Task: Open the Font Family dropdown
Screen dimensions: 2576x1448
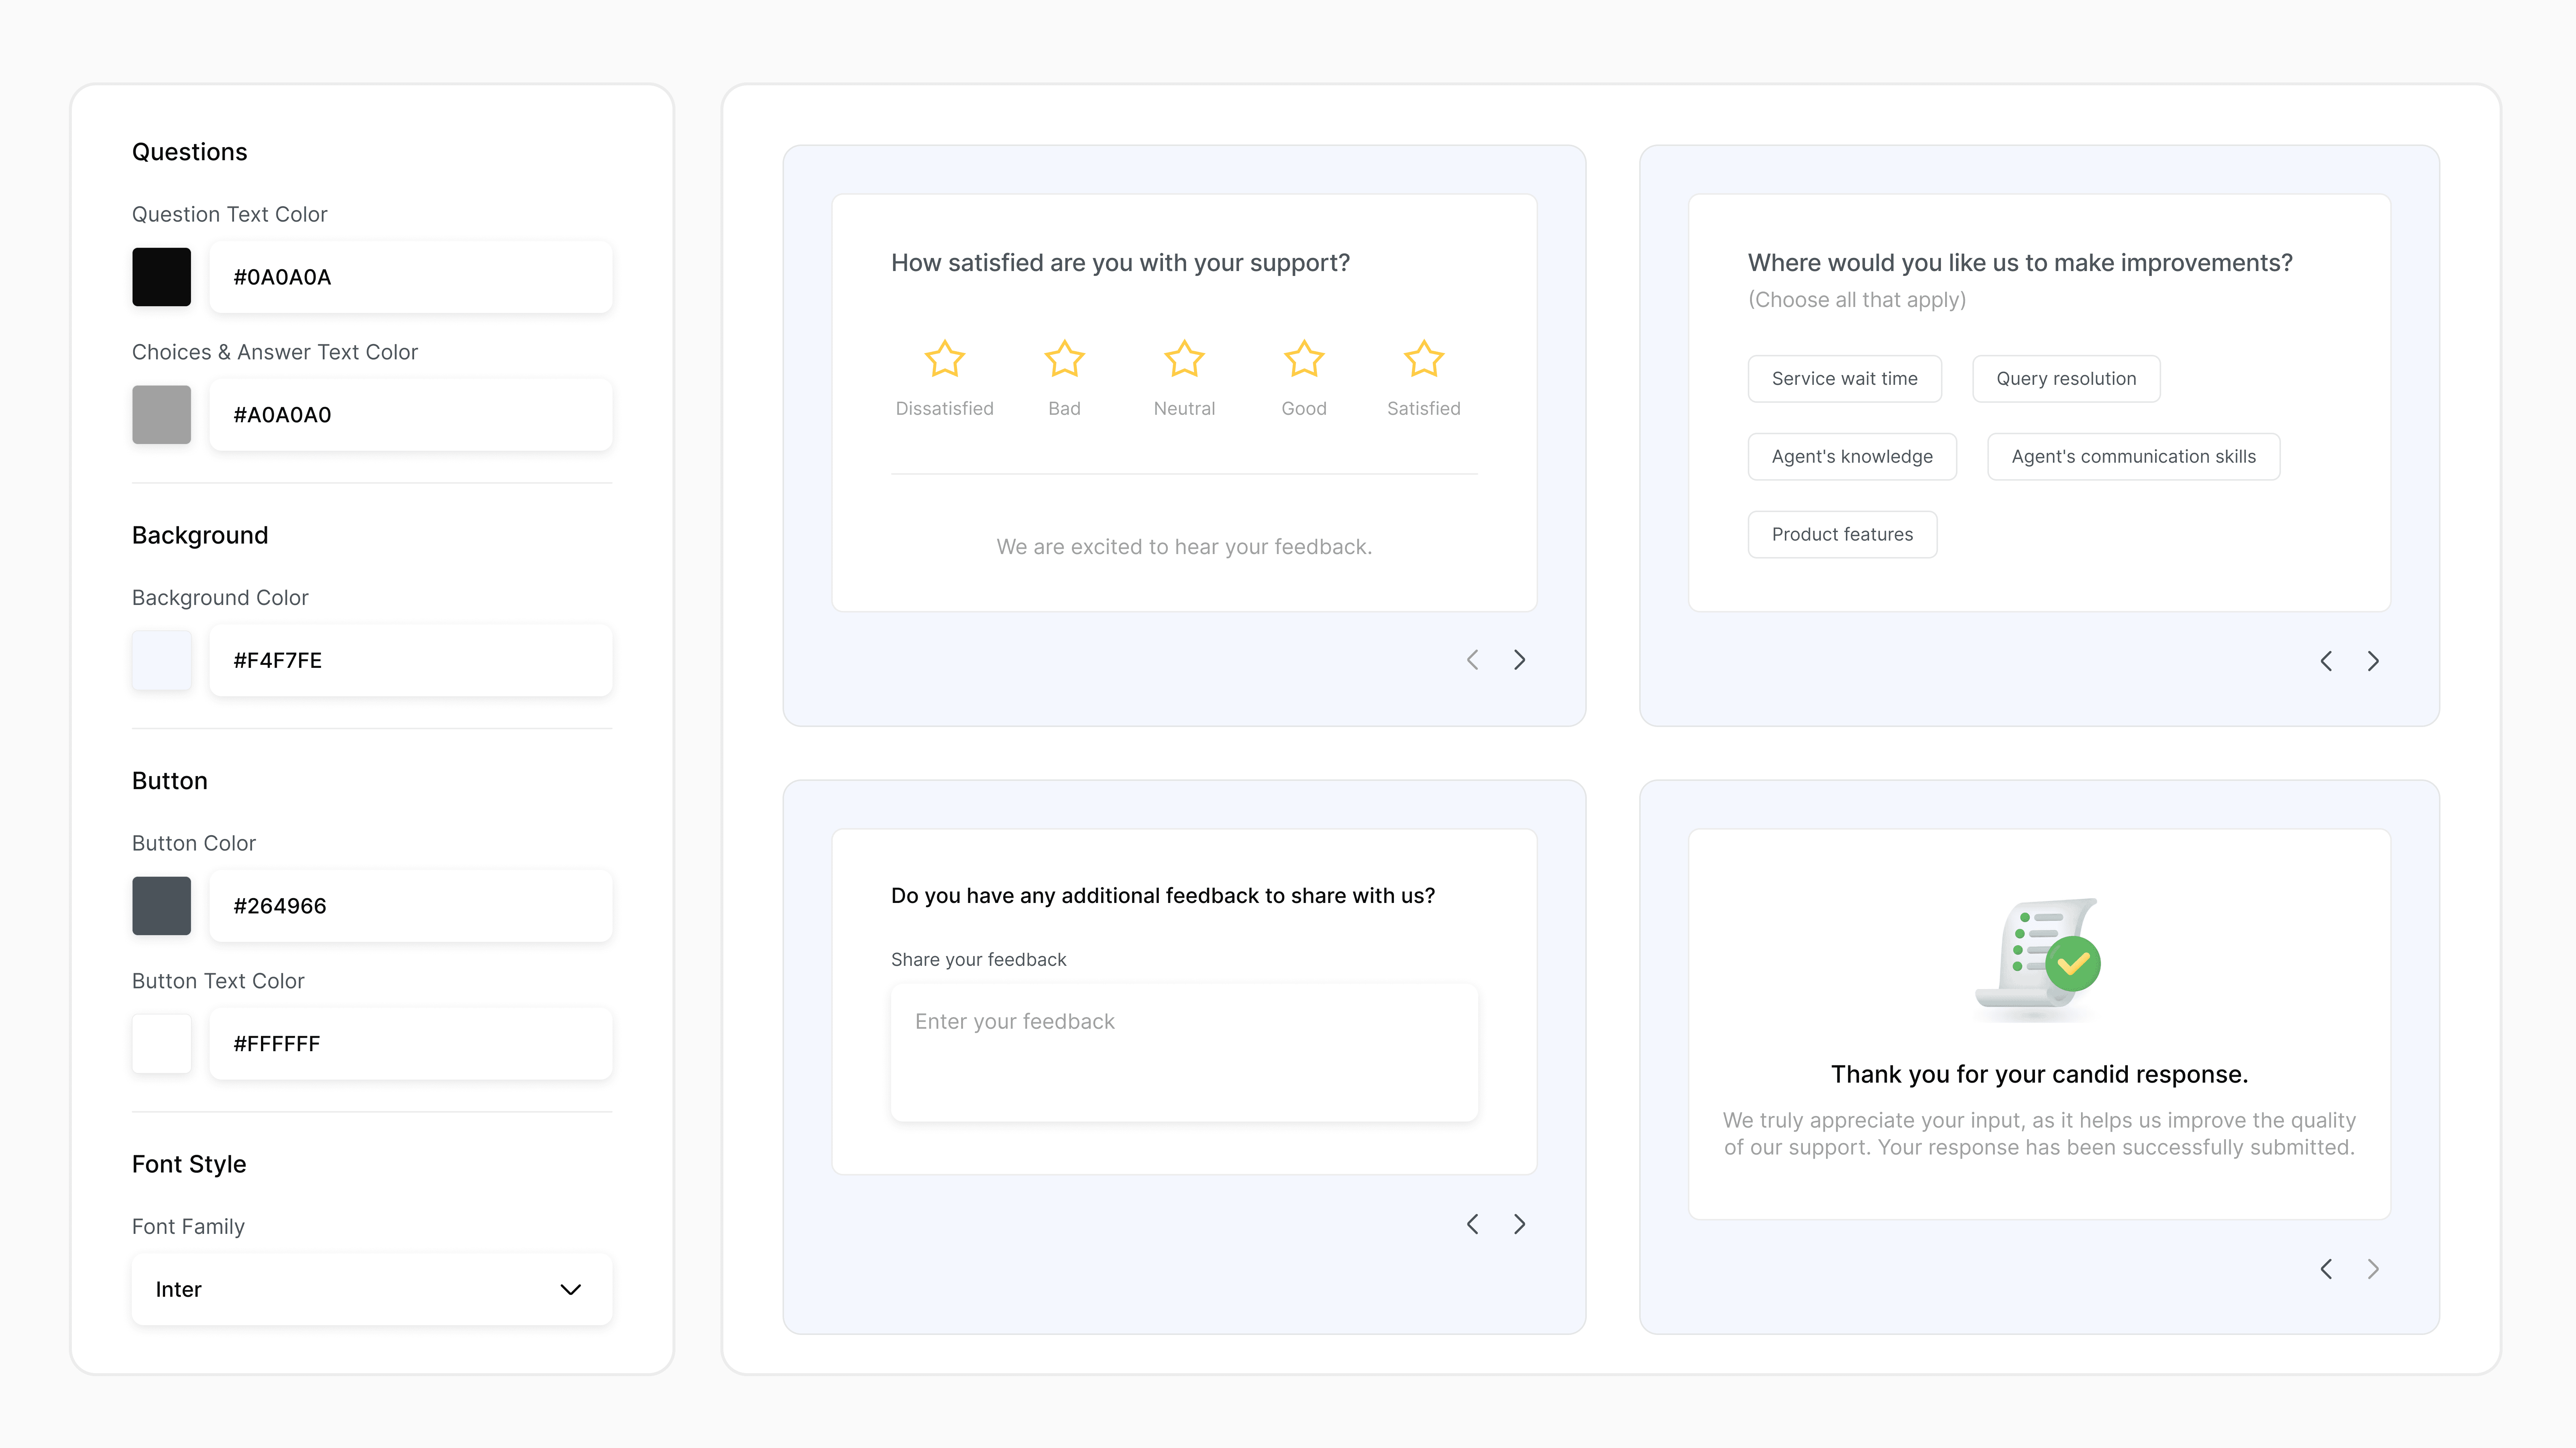Action: [x=372, y=1290]
